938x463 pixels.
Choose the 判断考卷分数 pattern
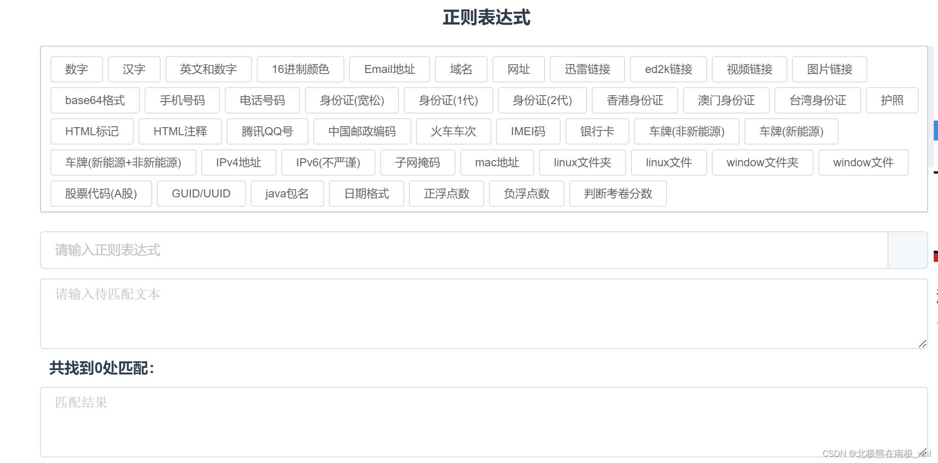coord(618,193)
